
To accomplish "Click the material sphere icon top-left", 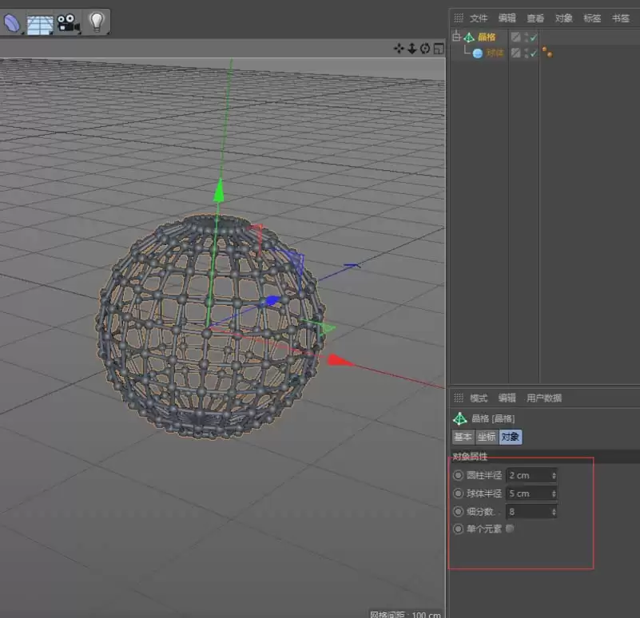I will coord(11,22).
